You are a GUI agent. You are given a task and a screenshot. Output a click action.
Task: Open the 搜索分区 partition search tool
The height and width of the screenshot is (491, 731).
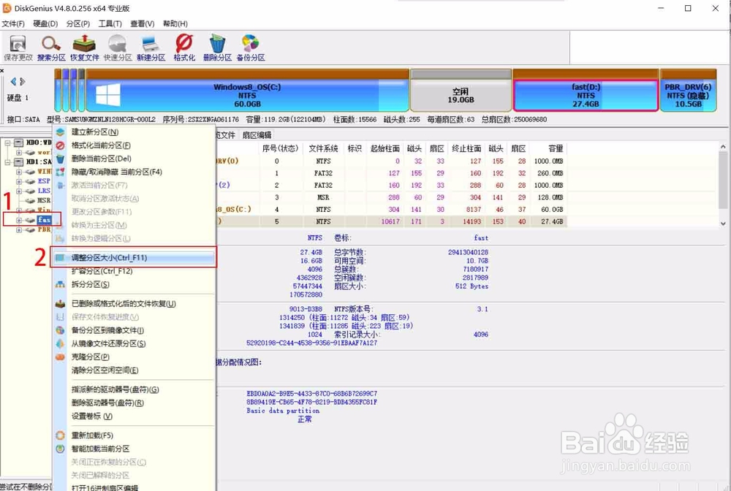(x=50, y=45)
